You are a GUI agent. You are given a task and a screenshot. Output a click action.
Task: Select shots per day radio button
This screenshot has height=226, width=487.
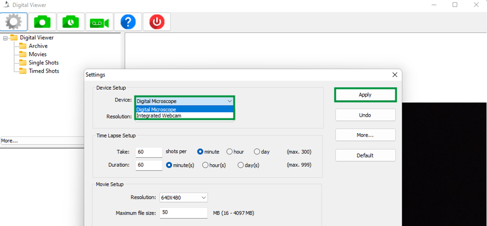click(257, 152)
